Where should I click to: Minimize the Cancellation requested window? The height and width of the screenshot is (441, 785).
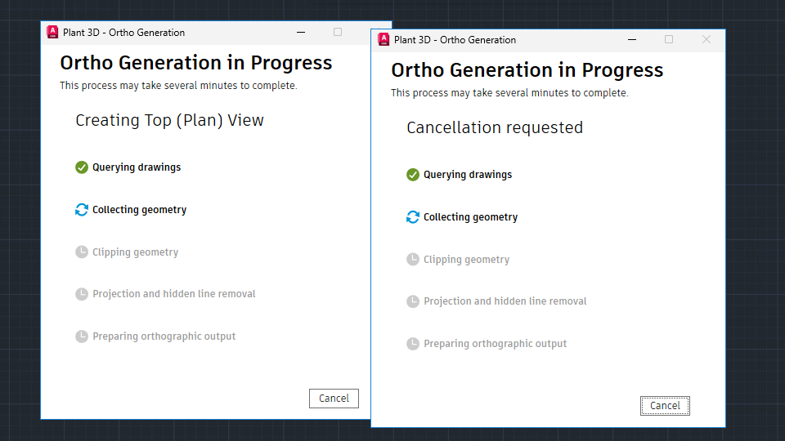point(631,39)
